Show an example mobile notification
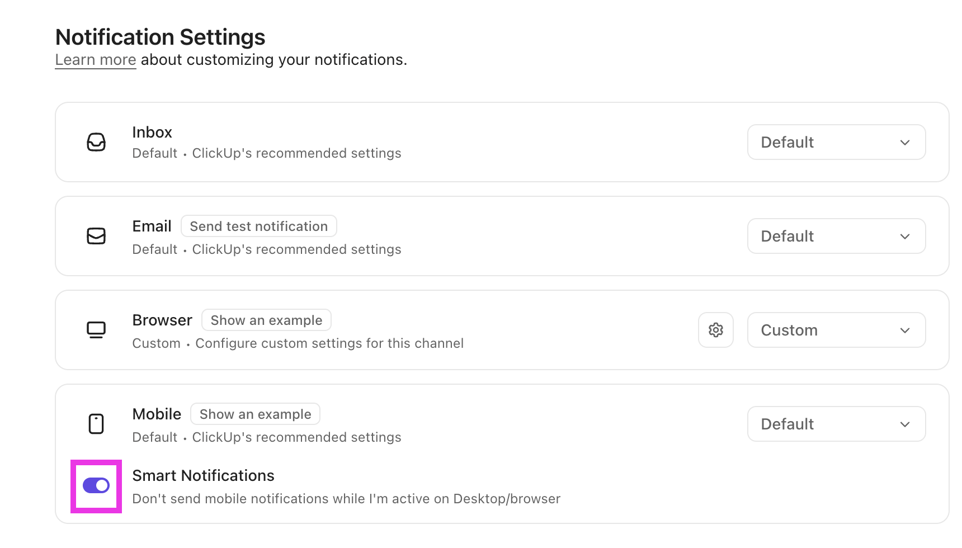Viewport: 962px width, 548px height. point(255,414)
